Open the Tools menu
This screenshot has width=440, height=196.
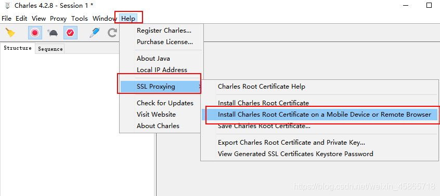click(80, 19)
